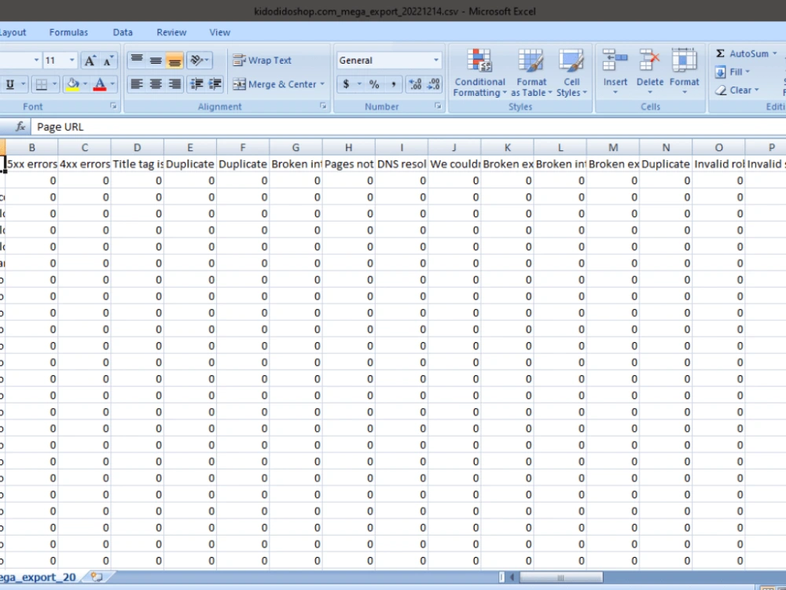The image size is (786, 590).
Task: Open the Format cells menu
Action: 685,72
